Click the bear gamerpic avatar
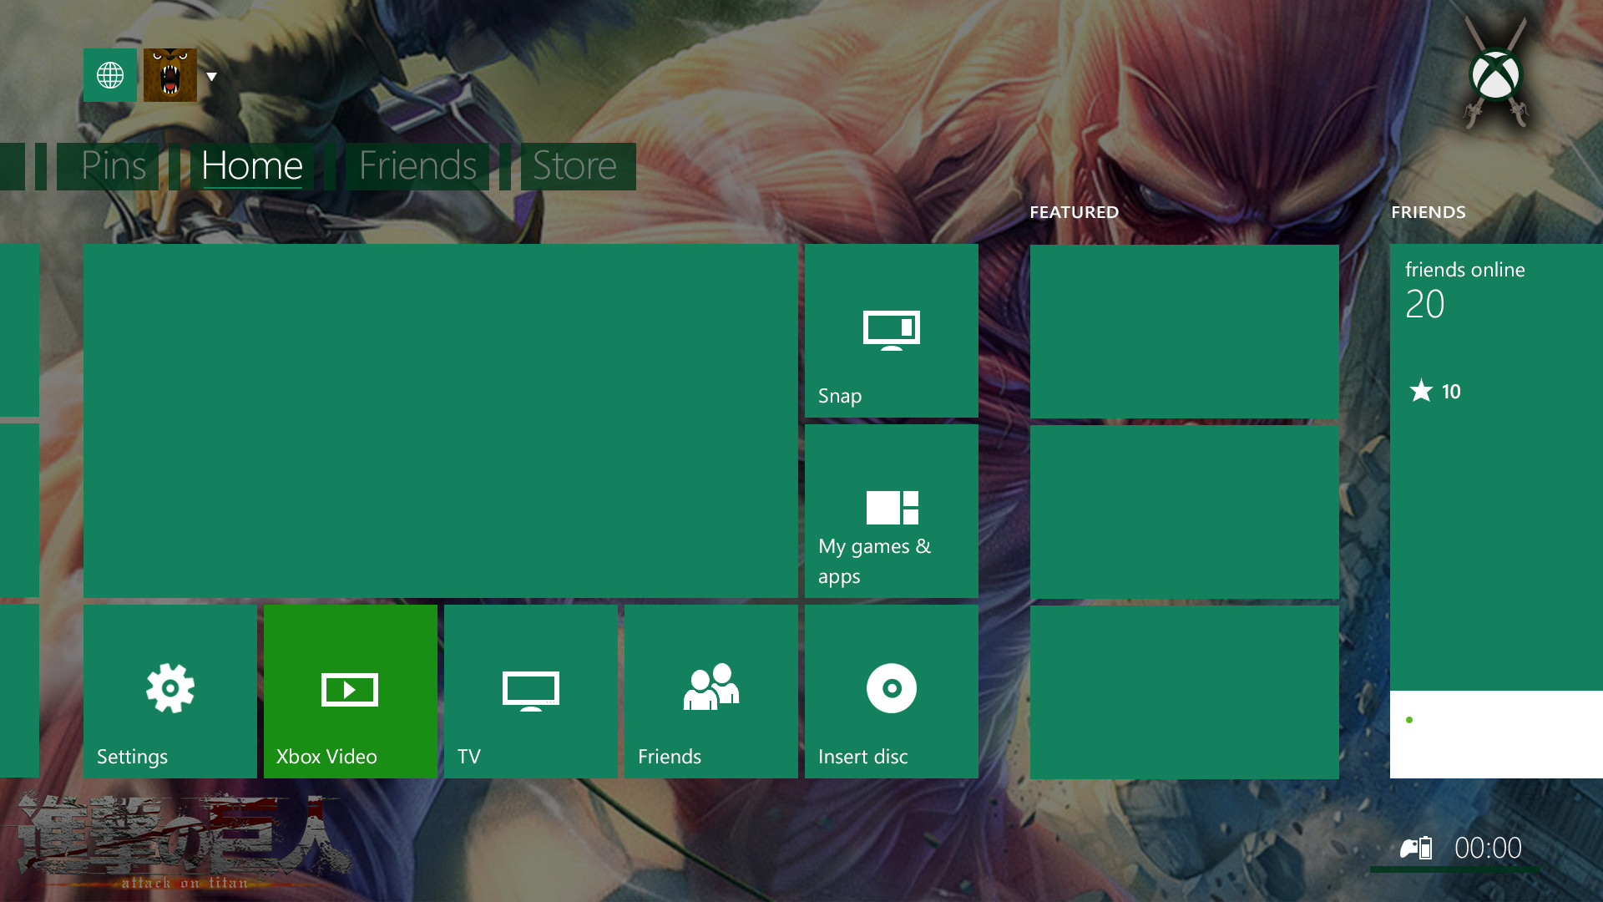1603x902 pixels. [x=170, y=75]
